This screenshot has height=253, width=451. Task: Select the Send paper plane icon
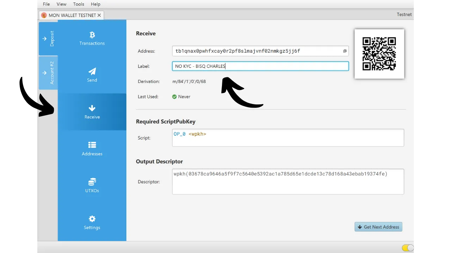92,71
